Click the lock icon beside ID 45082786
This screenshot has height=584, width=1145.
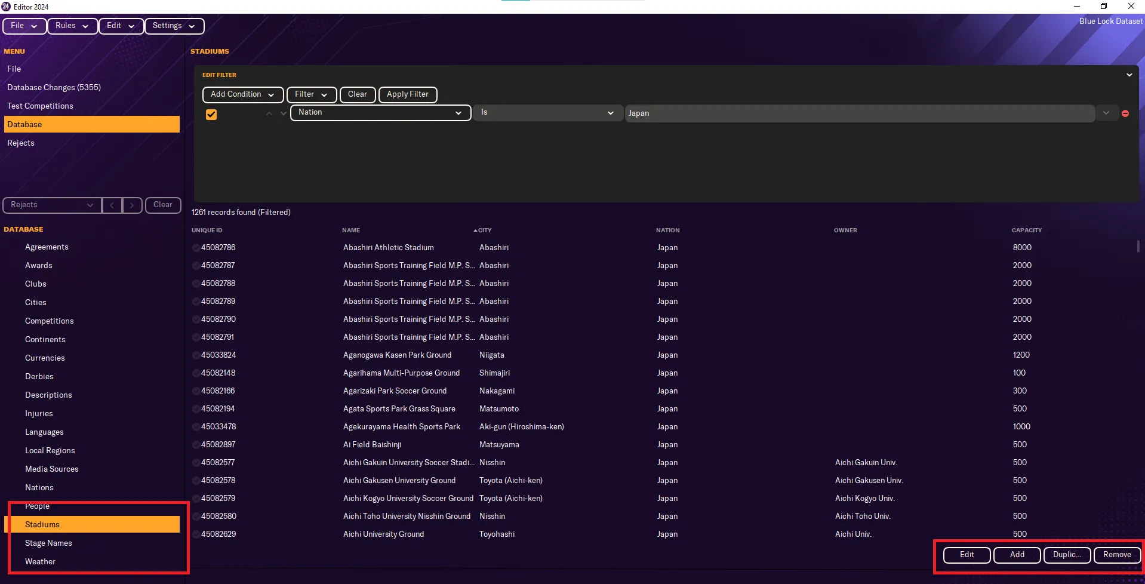point(195,247)
